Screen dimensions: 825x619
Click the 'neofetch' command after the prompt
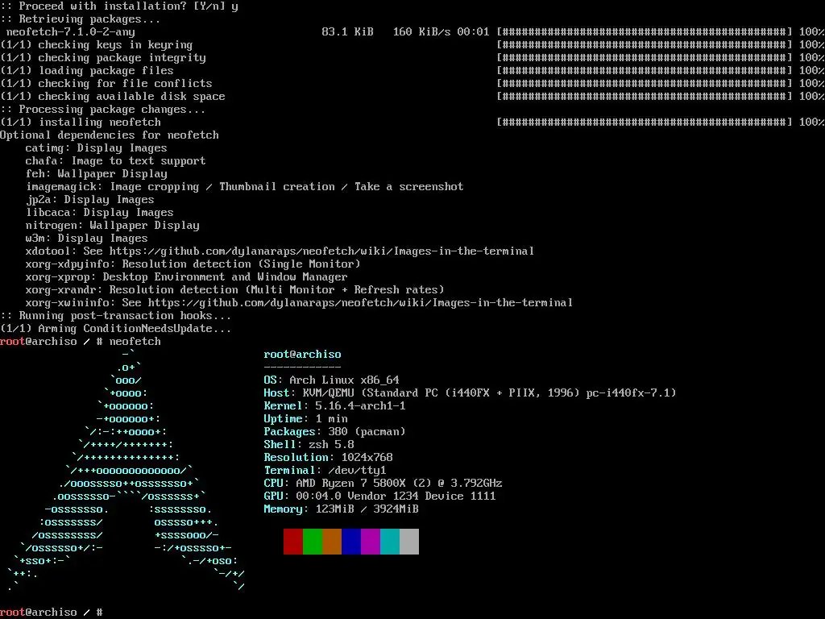pos(135,342)
